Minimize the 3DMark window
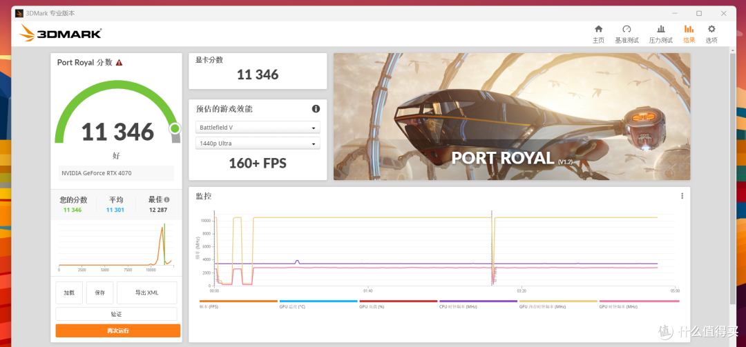Image resolution: width=746 pixels, height=347 pixels. click(x=675, y=13)
